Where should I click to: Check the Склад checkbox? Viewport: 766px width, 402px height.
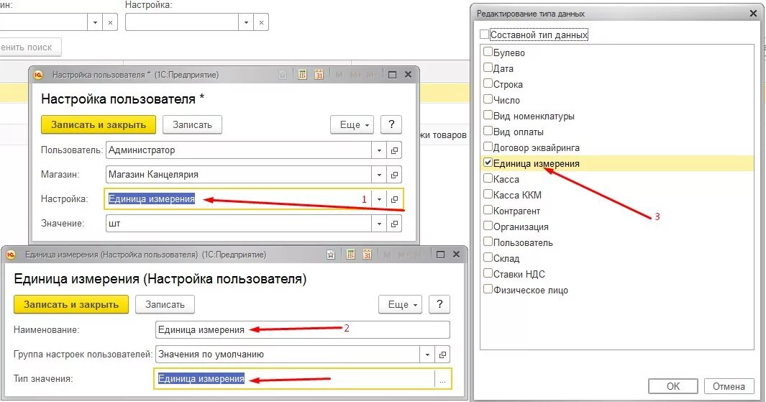(488, 257)
